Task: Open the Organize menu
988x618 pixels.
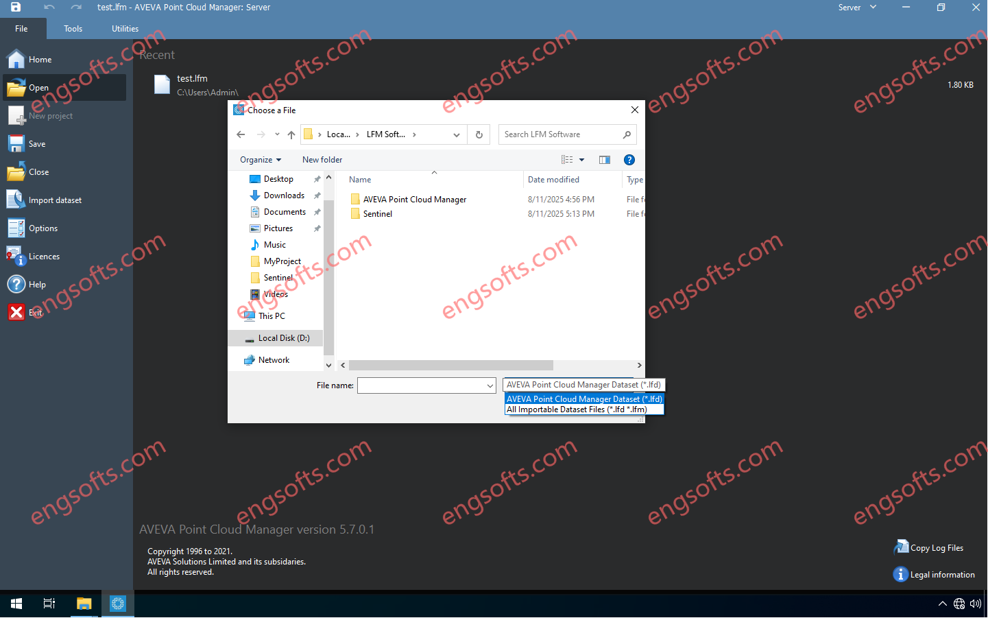Action: coord(261,160)
